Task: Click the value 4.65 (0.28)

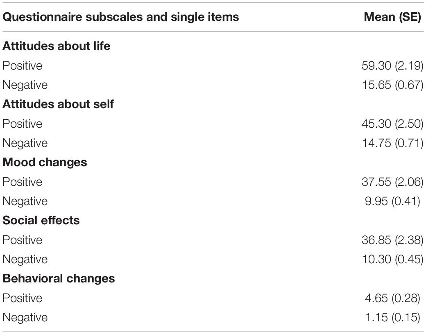Action: click(392, 298)
